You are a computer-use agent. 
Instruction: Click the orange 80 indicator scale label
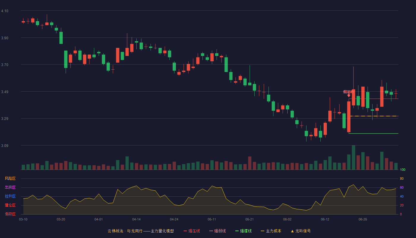point(402,178)
